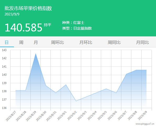Open the 月 monthly tab
The height and width of the screenshot is (127, 156).
pyautogui.click(x=36, y=42)
